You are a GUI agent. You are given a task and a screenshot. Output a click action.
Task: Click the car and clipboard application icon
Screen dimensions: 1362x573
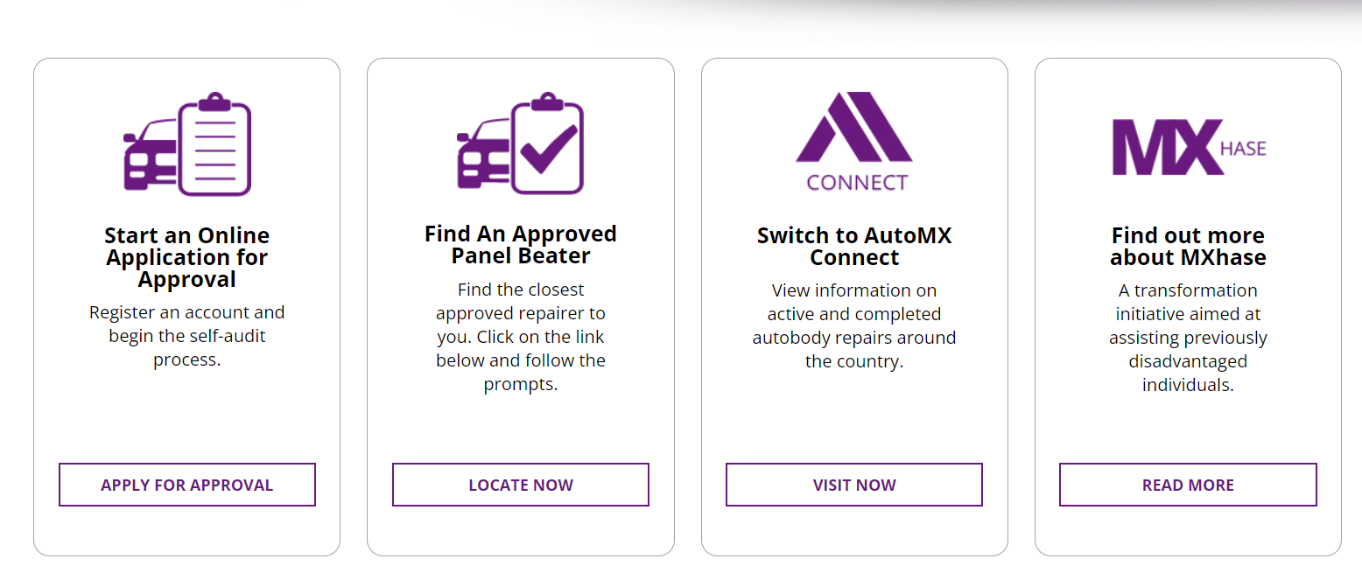pyautogui.click(x=186, y=144)
